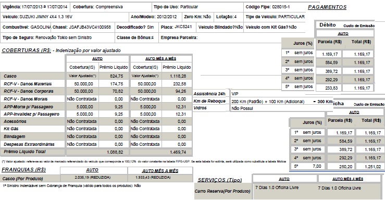Click Combustível: GASOLINA
Image resolution: width=385 pixels, height=200 pixels.
click(x=27, y=27)
